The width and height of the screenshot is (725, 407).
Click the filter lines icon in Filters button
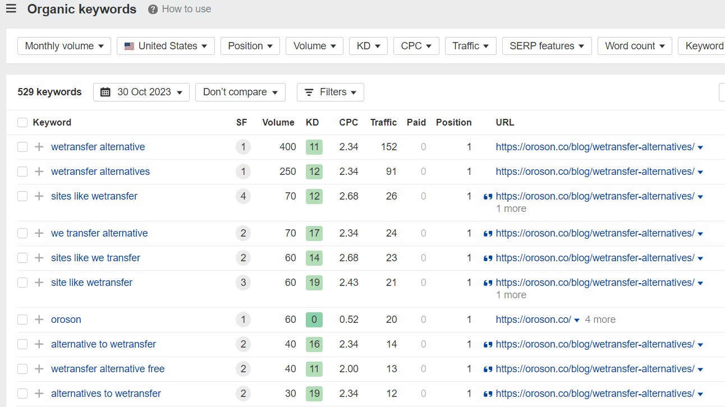[x=309, y=92]
